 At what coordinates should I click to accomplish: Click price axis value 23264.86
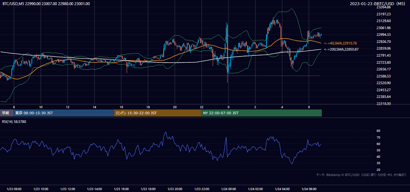[383, 7]
